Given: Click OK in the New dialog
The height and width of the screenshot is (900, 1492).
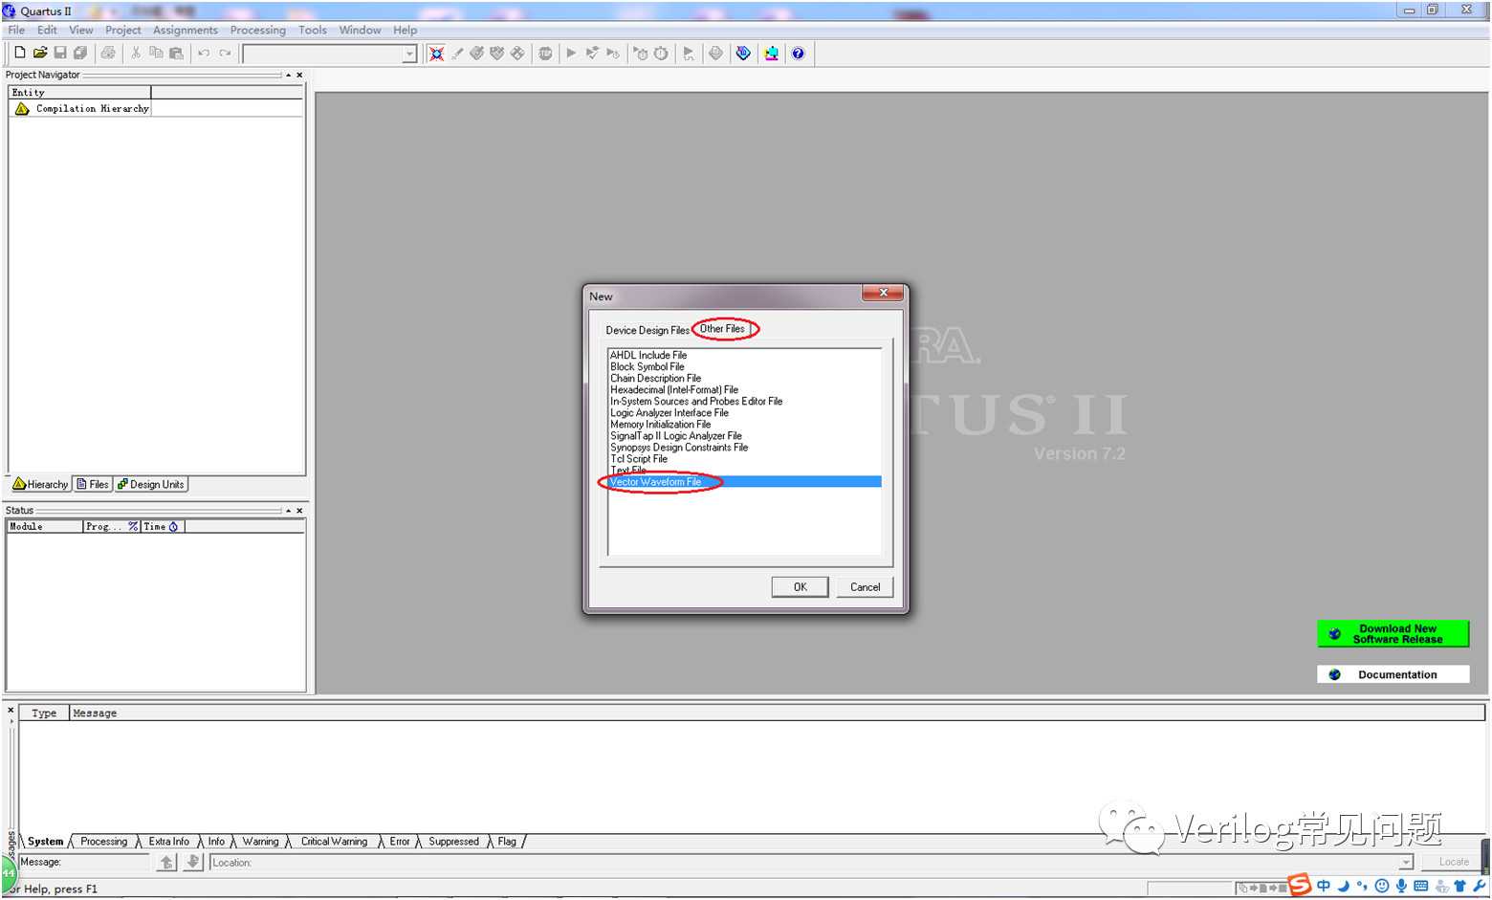Looking at the screenshot, I should 800,587.
